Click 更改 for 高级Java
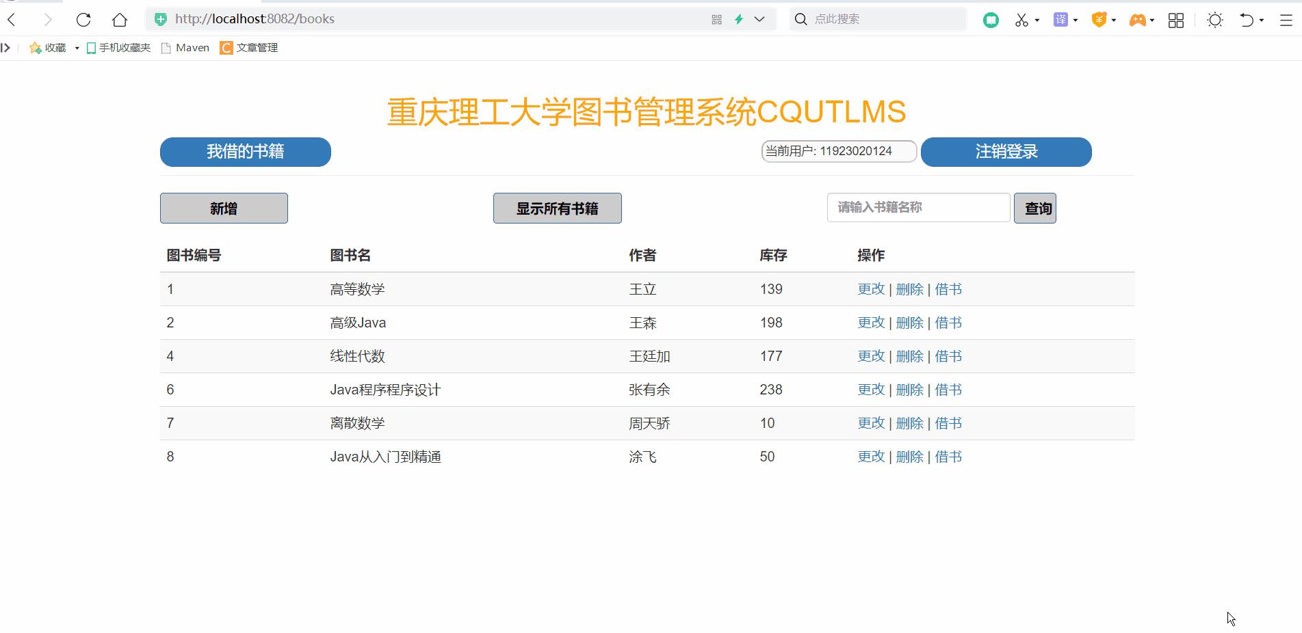Viewport: 1302px width, 633px height. click(872, 323)
